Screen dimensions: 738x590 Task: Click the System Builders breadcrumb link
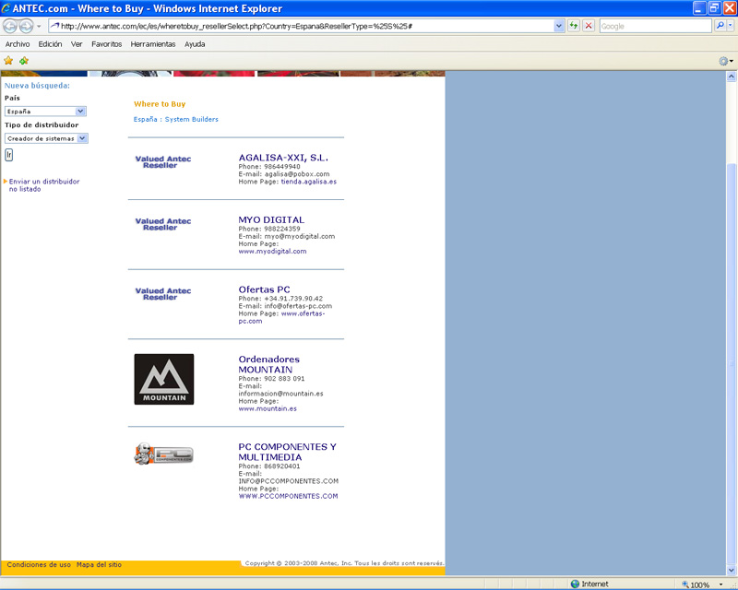192,120
